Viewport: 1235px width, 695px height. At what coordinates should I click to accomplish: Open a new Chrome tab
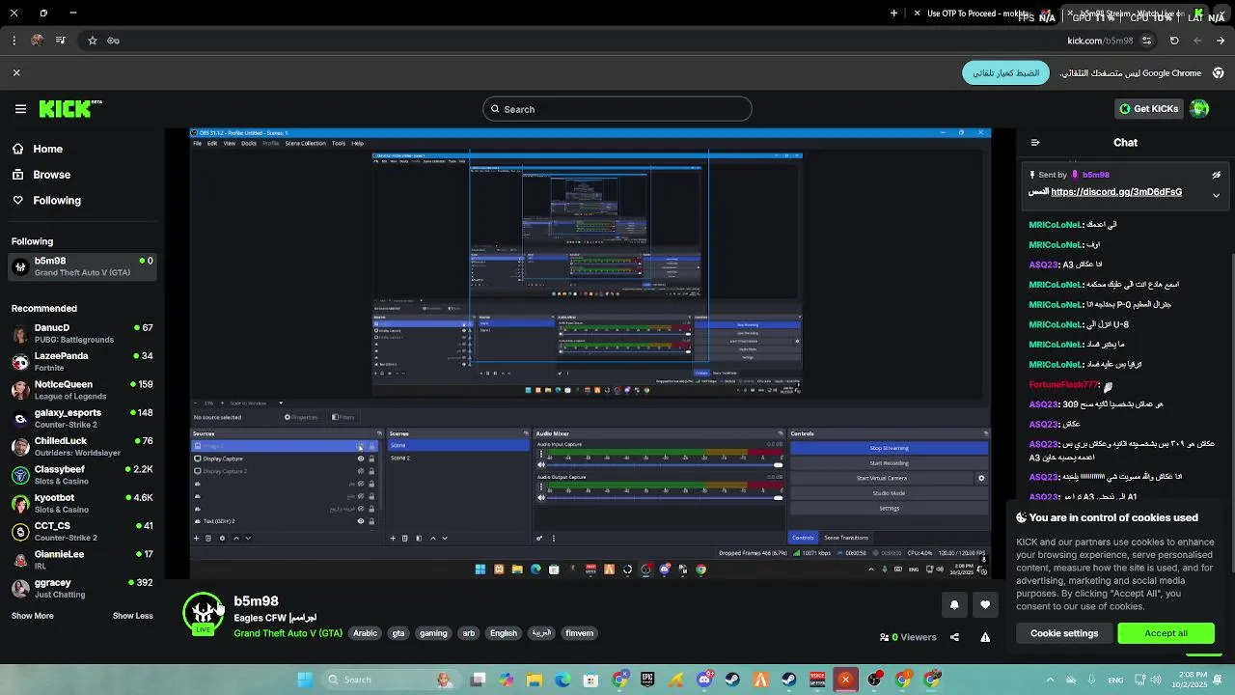(893, 14)
